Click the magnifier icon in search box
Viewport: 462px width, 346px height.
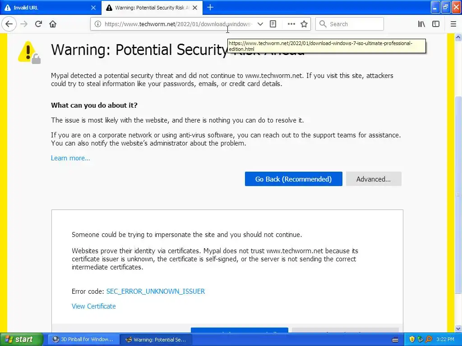pyautogui.click(x=323, y=24)
